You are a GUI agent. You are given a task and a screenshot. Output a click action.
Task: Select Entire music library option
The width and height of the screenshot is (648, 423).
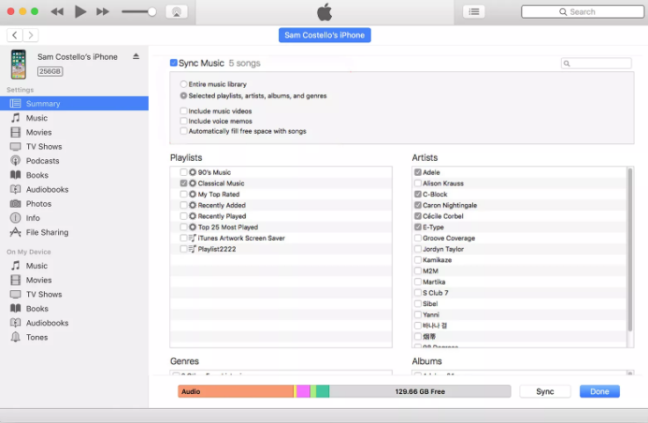[183, 84]
